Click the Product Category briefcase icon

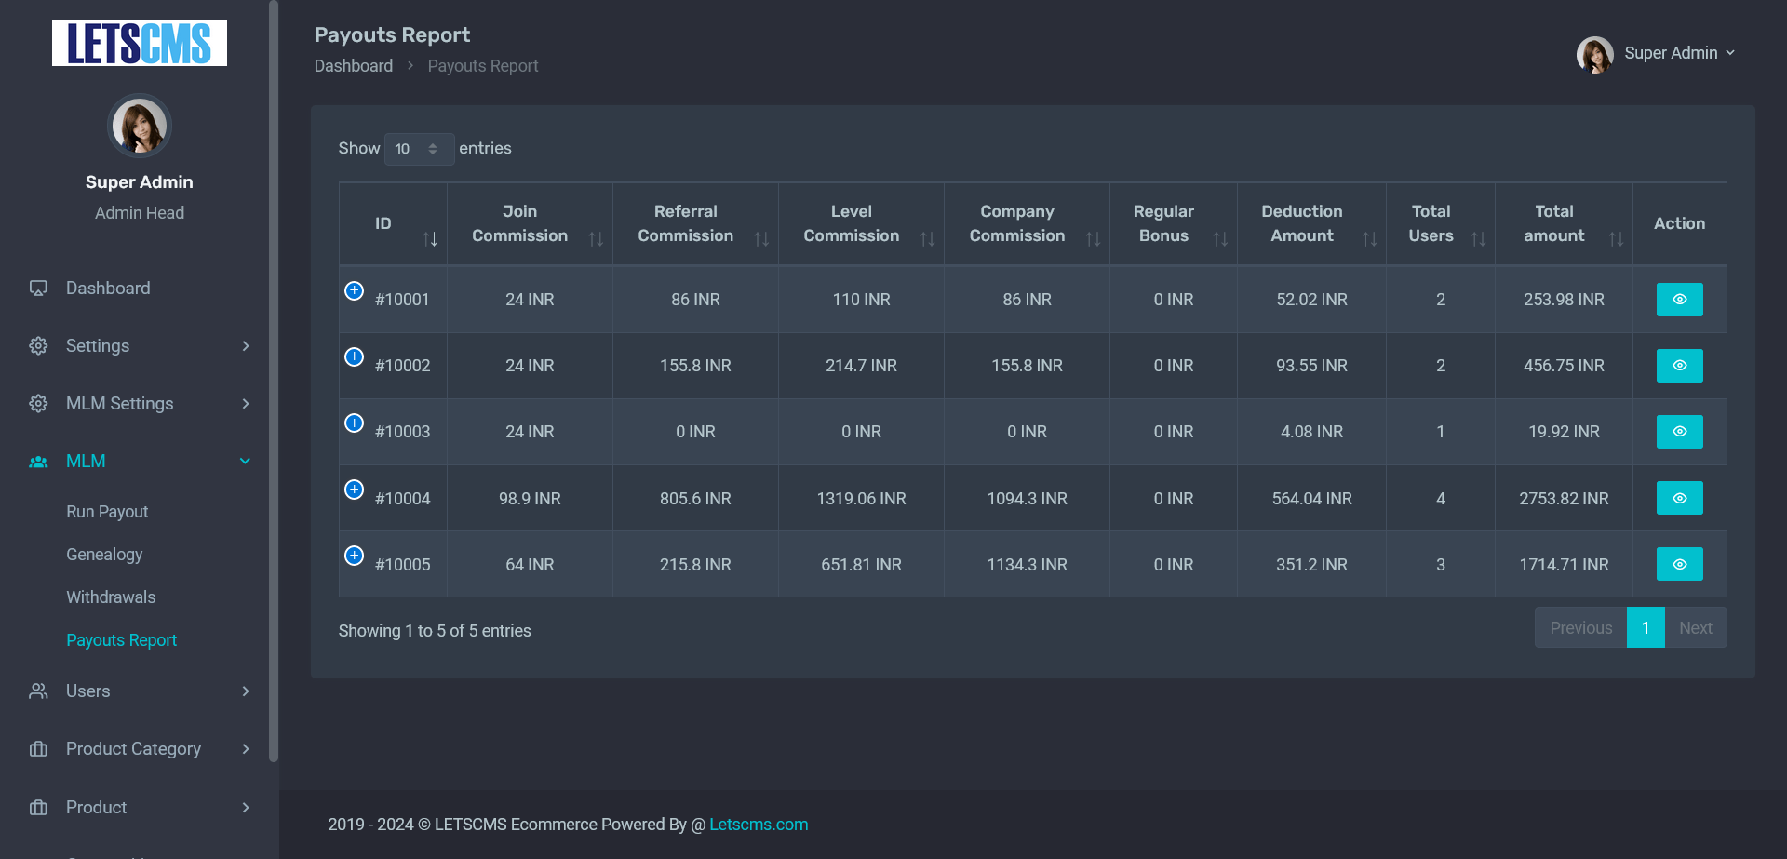38,748
